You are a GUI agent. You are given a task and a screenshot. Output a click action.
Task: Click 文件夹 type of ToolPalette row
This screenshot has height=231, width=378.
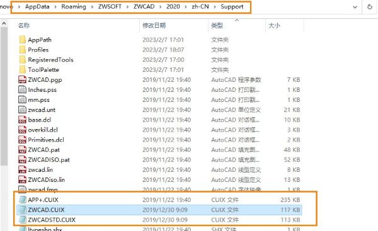click(220, 70)
